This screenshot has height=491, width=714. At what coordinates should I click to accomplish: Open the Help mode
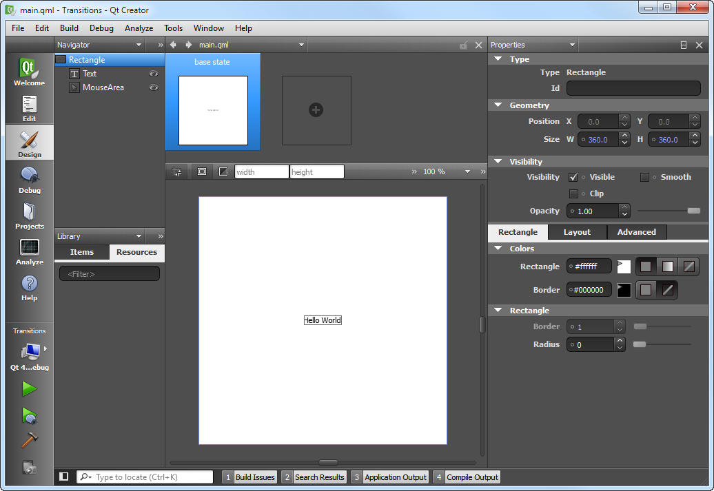[29, 288]
